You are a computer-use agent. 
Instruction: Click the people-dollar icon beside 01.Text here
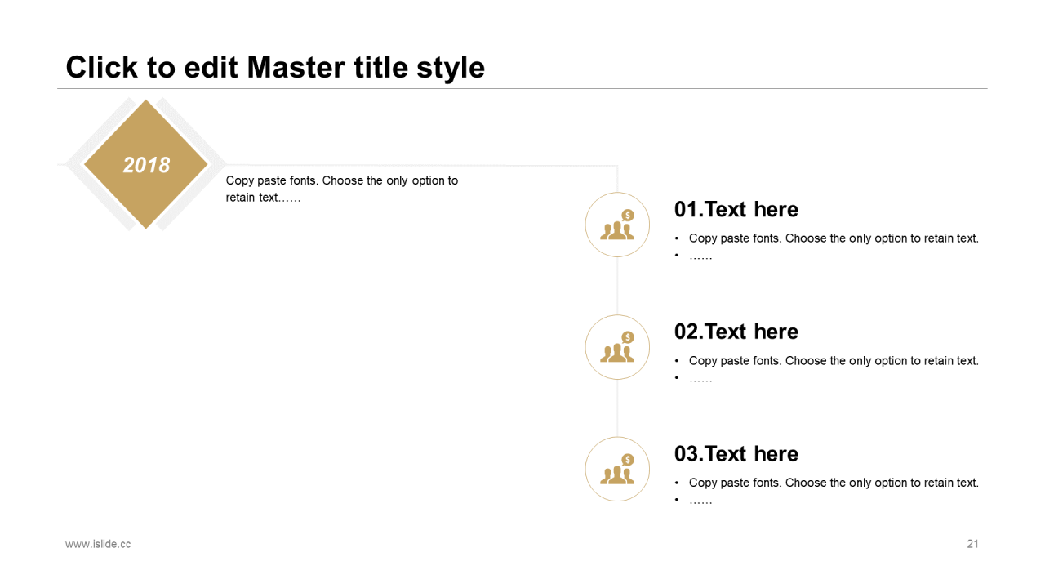click(617, 225)
